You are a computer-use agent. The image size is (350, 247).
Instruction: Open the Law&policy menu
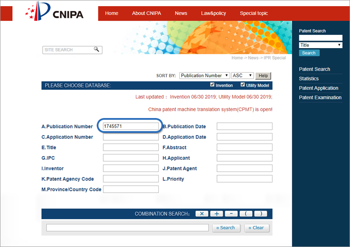pos(213,14)
